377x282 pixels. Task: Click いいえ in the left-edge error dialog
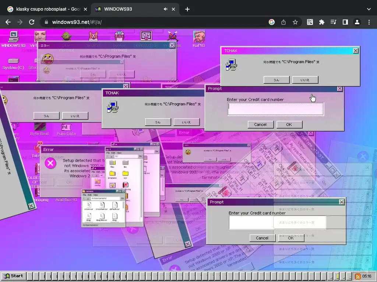click(x=75, y=116)
